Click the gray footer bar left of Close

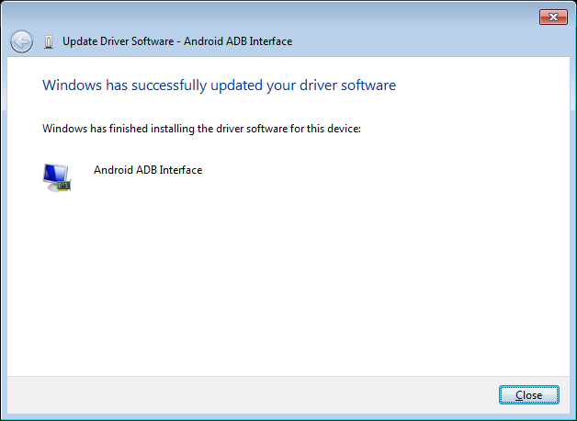(250, 395)
